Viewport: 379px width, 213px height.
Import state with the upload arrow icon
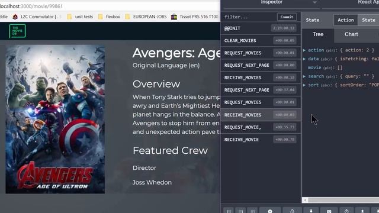pos(362,211)
